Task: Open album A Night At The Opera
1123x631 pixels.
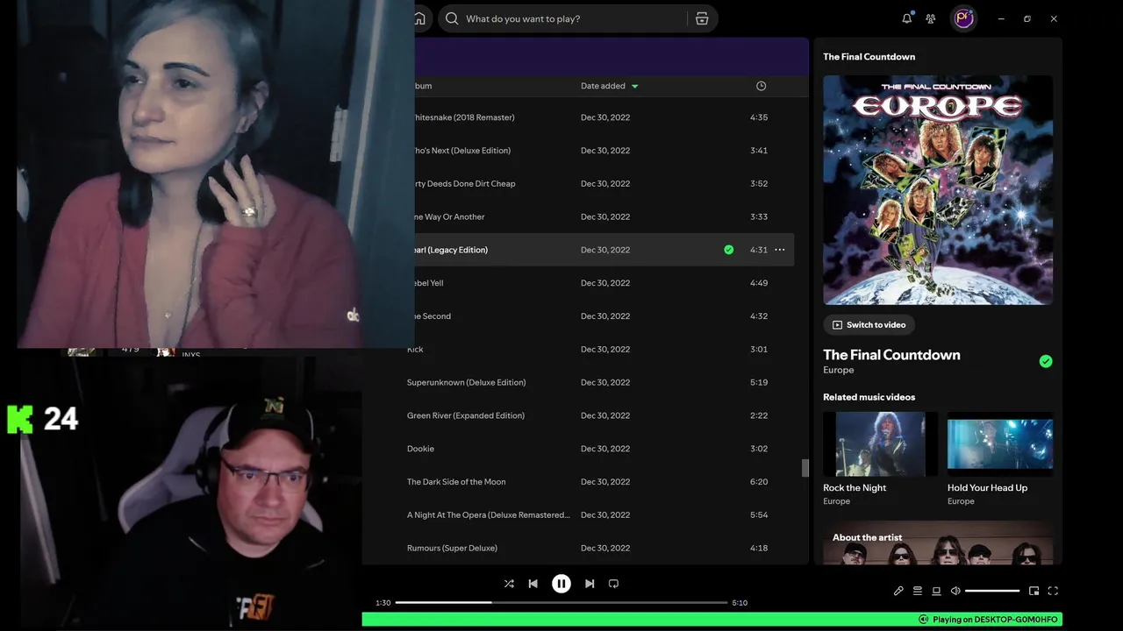Action: tap(489, 515)
